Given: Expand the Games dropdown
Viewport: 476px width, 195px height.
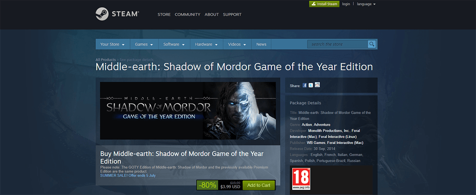Looking at the screenshot, I should pyautogui.click(x=144, y=44).
